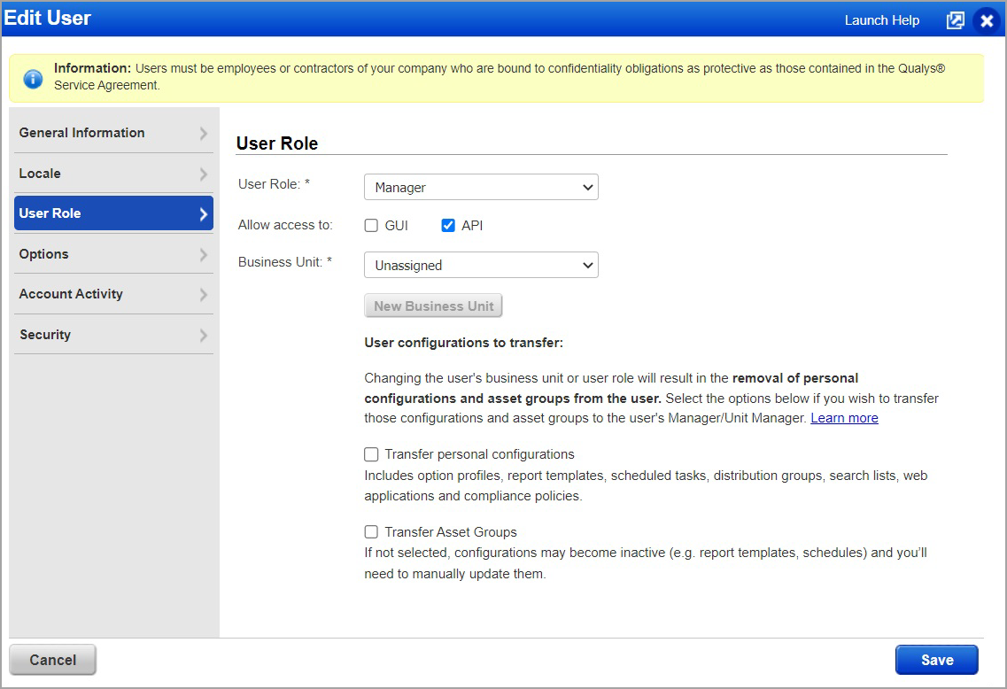Open Launch Help
The width and height of the screenshot is (1007, 689).
pos(881,20)
